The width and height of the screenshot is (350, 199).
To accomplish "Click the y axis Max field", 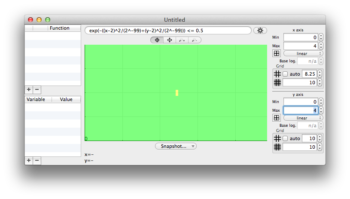I will coord(301,110).
